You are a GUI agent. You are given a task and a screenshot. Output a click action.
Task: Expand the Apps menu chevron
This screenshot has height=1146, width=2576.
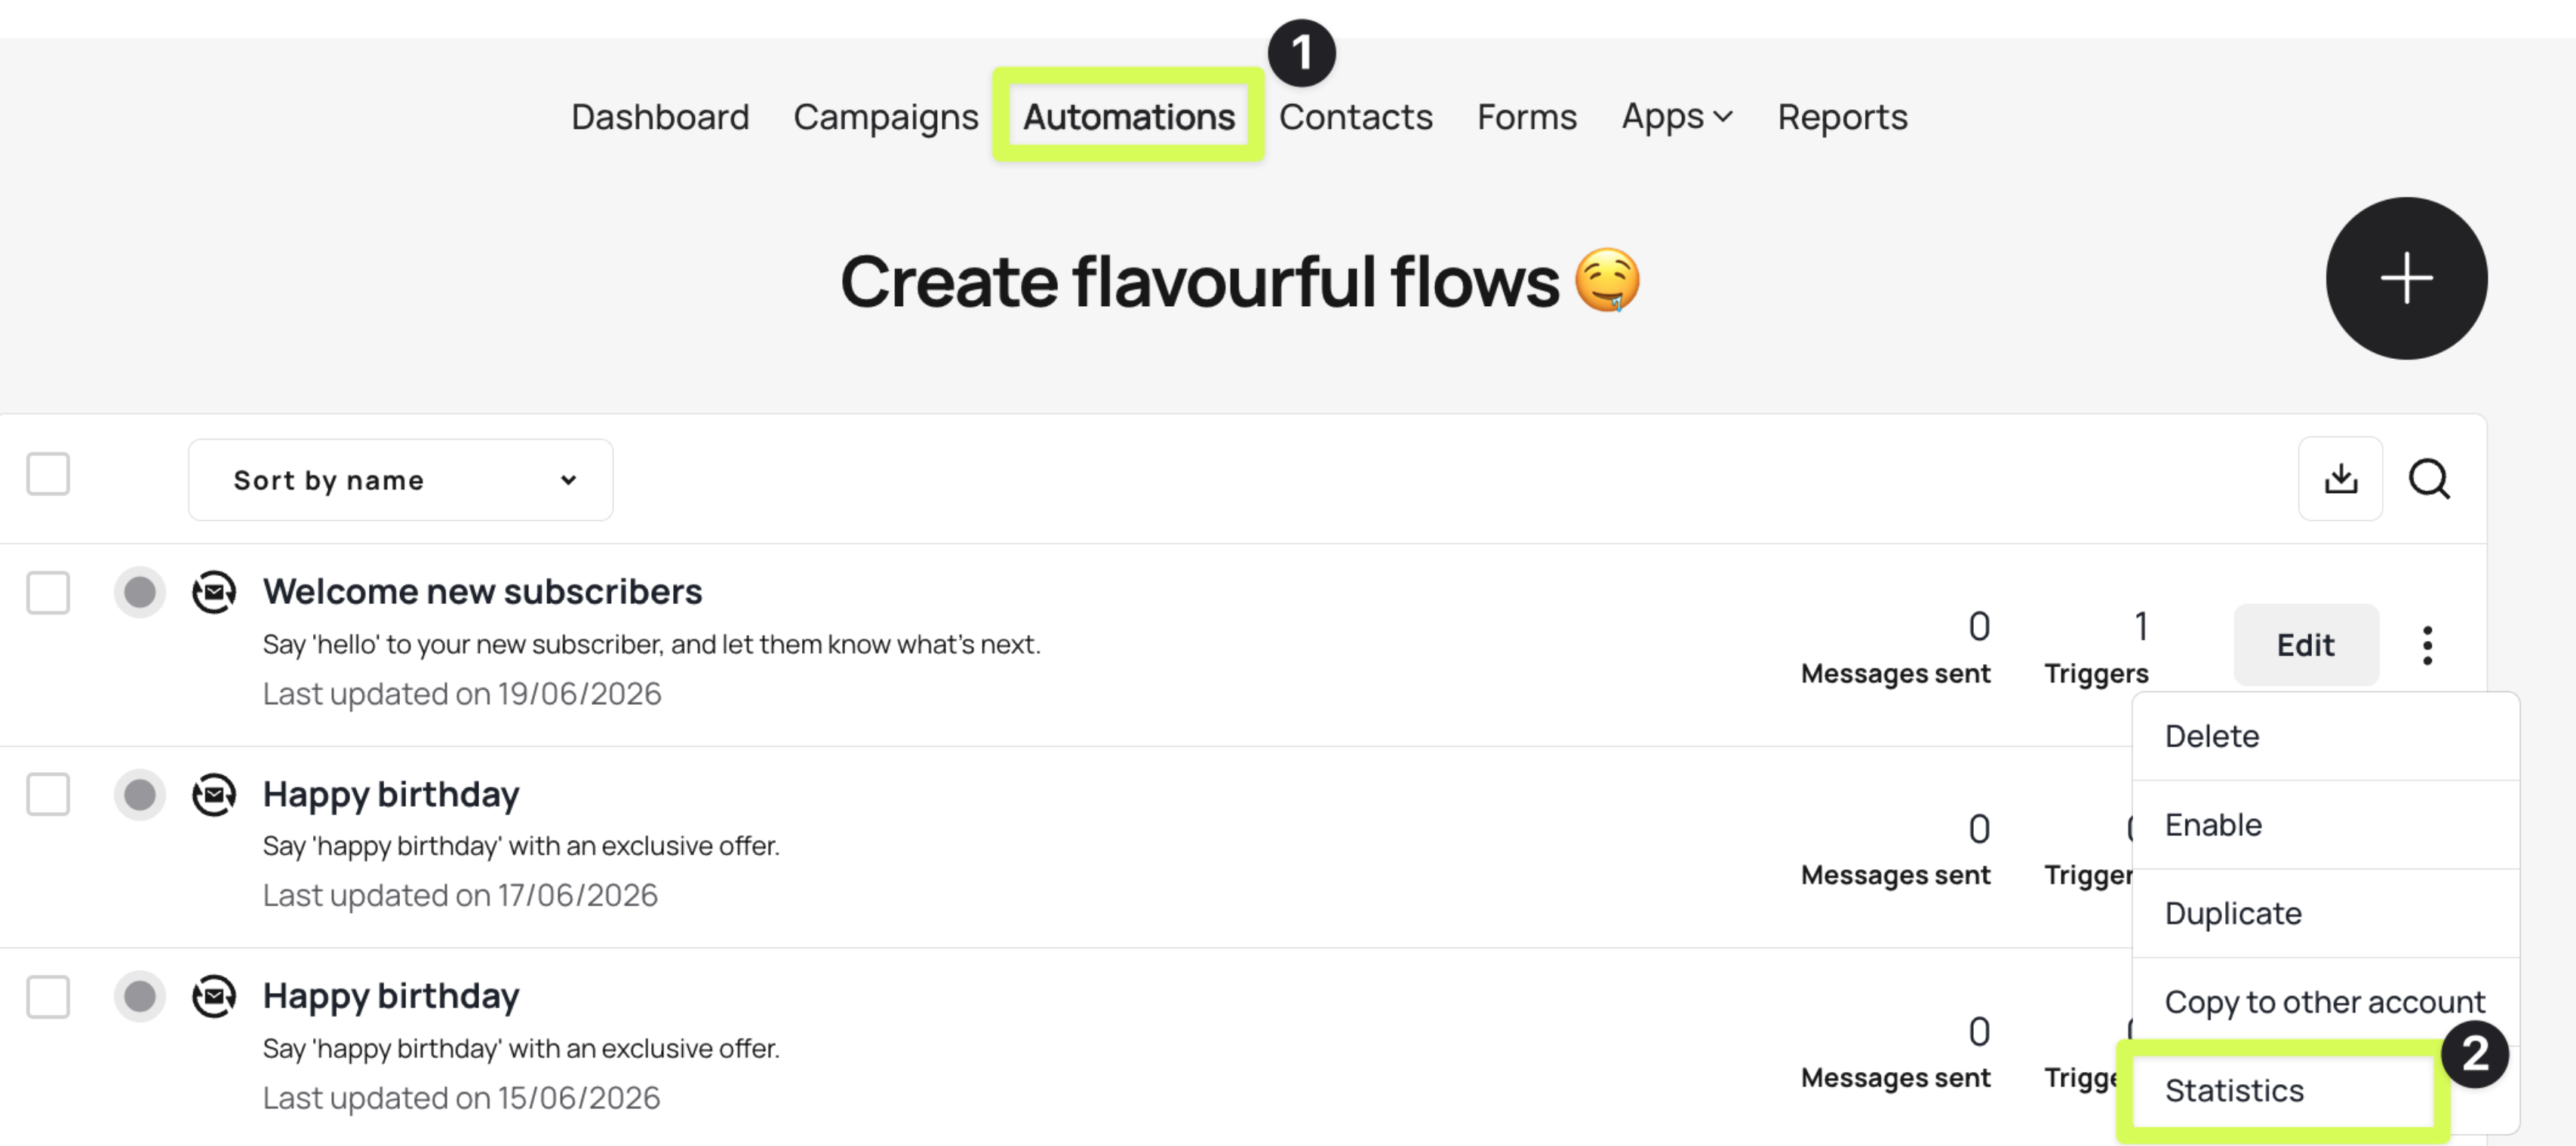click(1722, 117)
